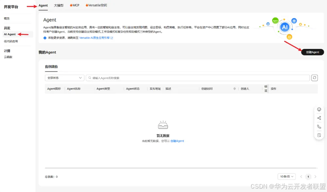Screen dimensions: 327x192
Task: Click the 描述 column header
Action: click(x=168, y=89)
